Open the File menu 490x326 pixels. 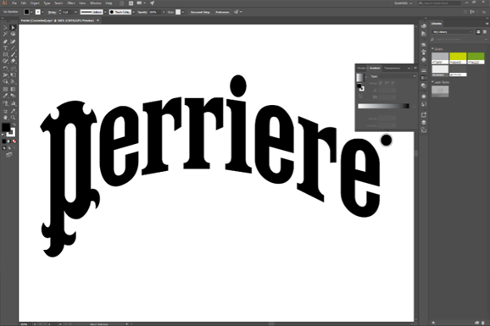(14, 3)
